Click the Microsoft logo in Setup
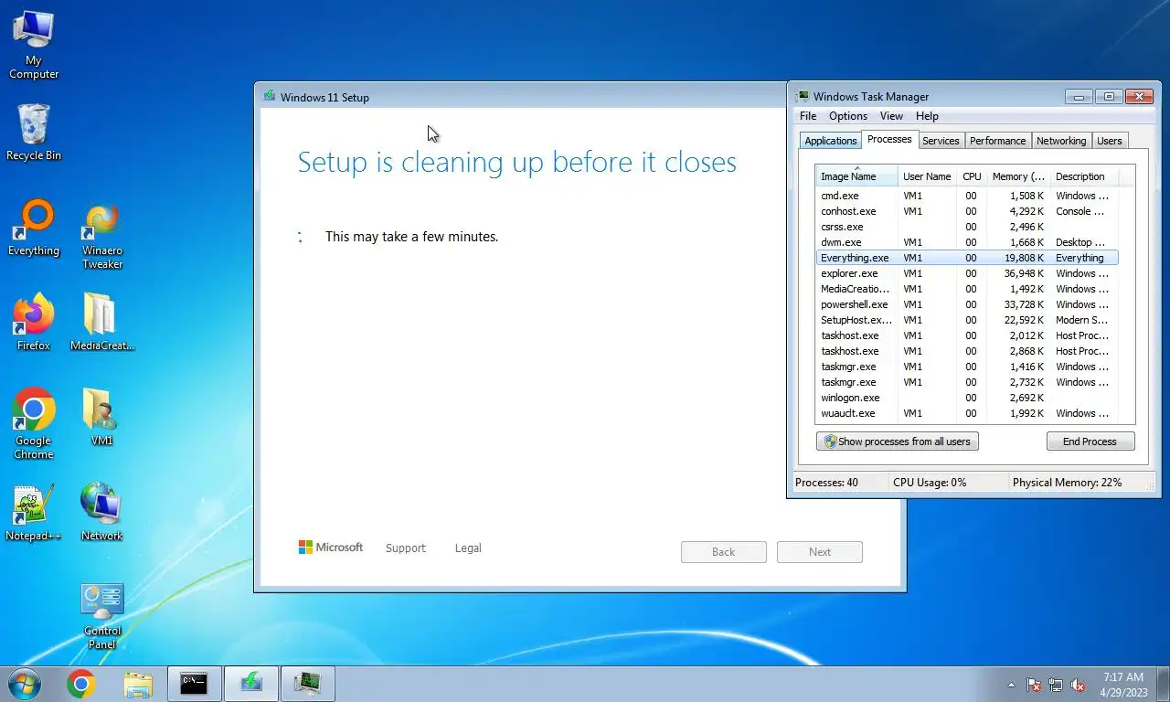The width and height of the screenshot is (1170, 702). pos(331,548)
